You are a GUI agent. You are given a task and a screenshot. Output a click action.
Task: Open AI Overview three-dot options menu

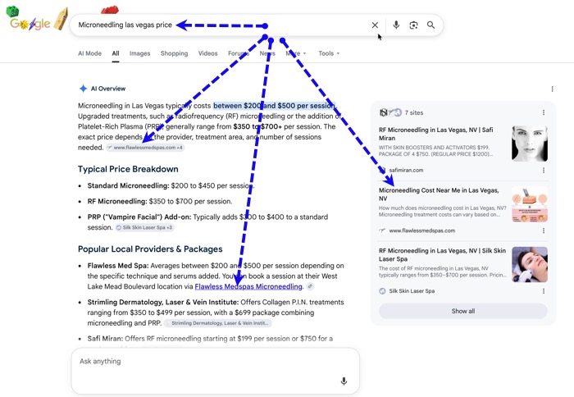[x=552, y=89]
